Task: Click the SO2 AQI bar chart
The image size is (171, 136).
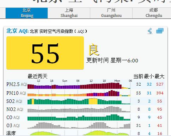Action: [x=79, y=101]
